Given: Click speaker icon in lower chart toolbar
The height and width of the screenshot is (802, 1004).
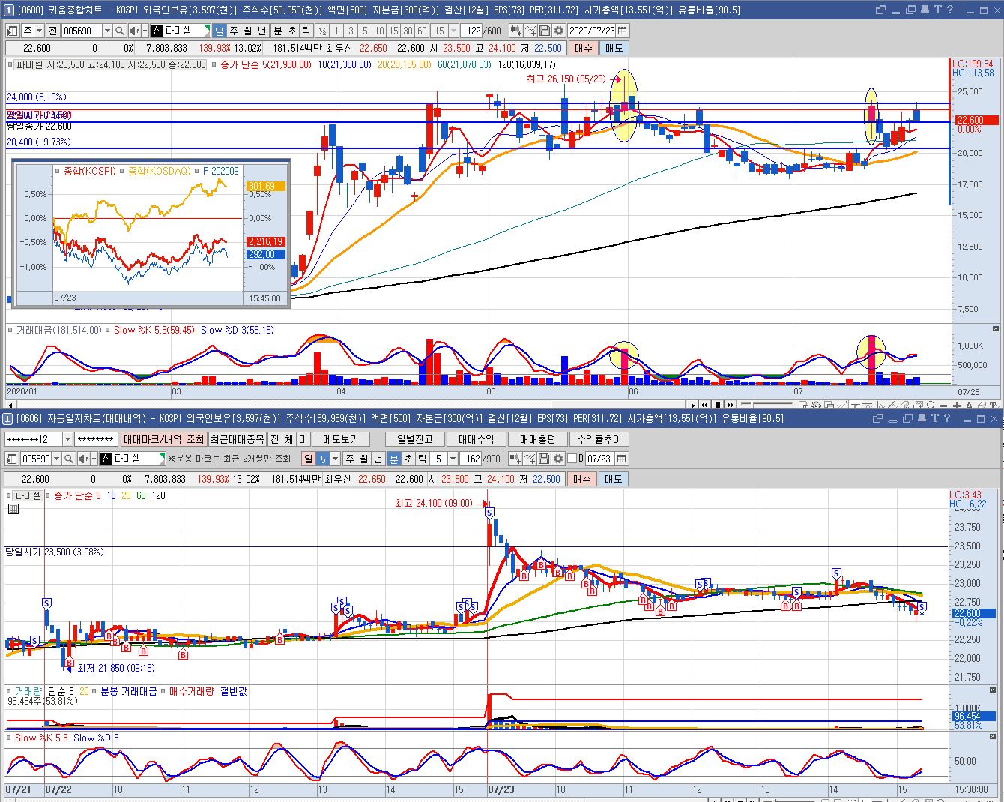Looking at the screenshot, I should click(84, 459).
